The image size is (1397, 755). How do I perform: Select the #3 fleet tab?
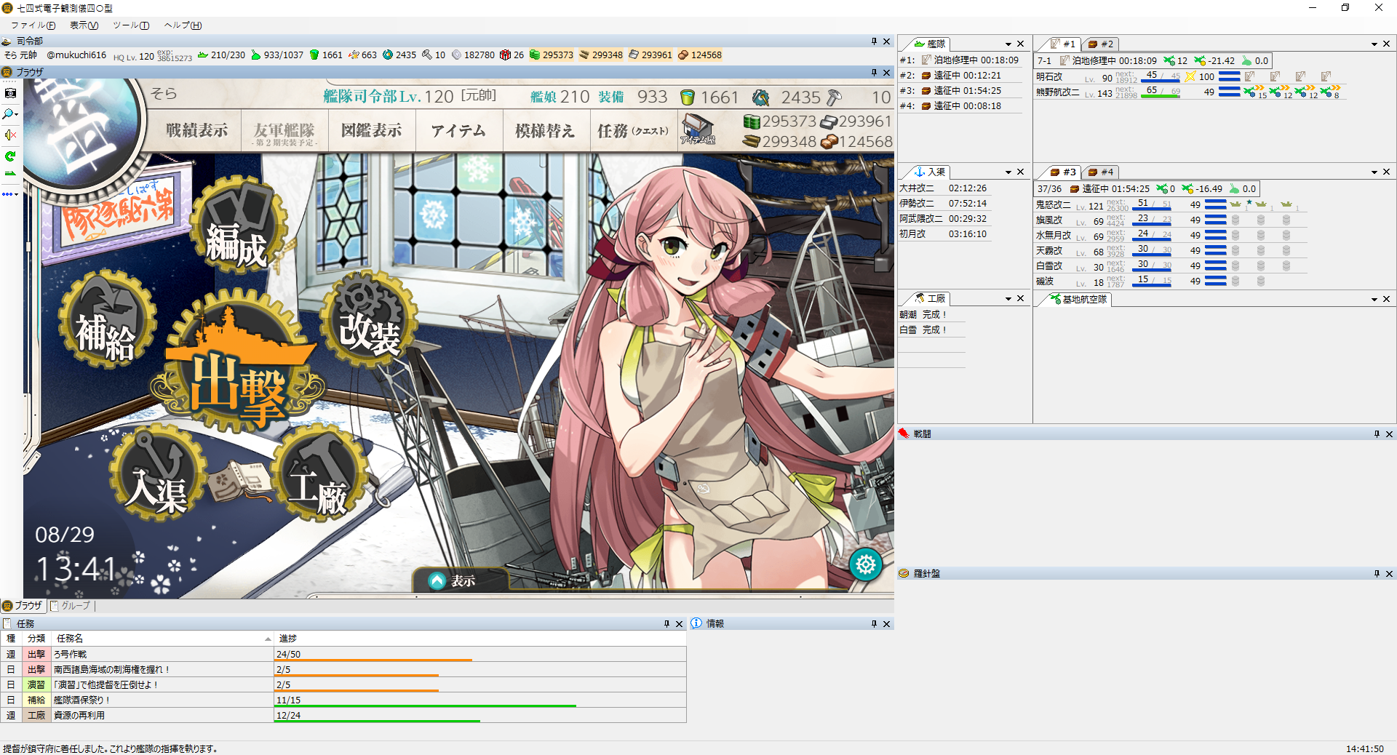tap(1062, 172)
